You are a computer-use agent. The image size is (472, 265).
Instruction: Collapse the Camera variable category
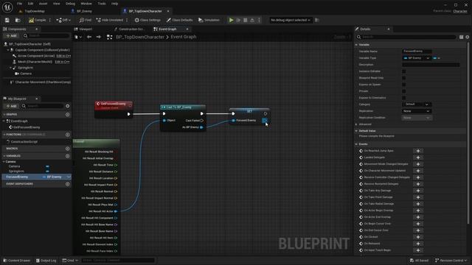click(4, 162)
